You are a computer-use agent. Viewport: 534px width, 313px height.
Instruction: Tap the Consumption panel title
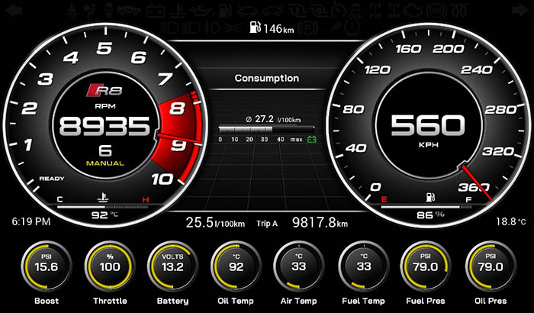pyautogui.click(x=267, y=79)
